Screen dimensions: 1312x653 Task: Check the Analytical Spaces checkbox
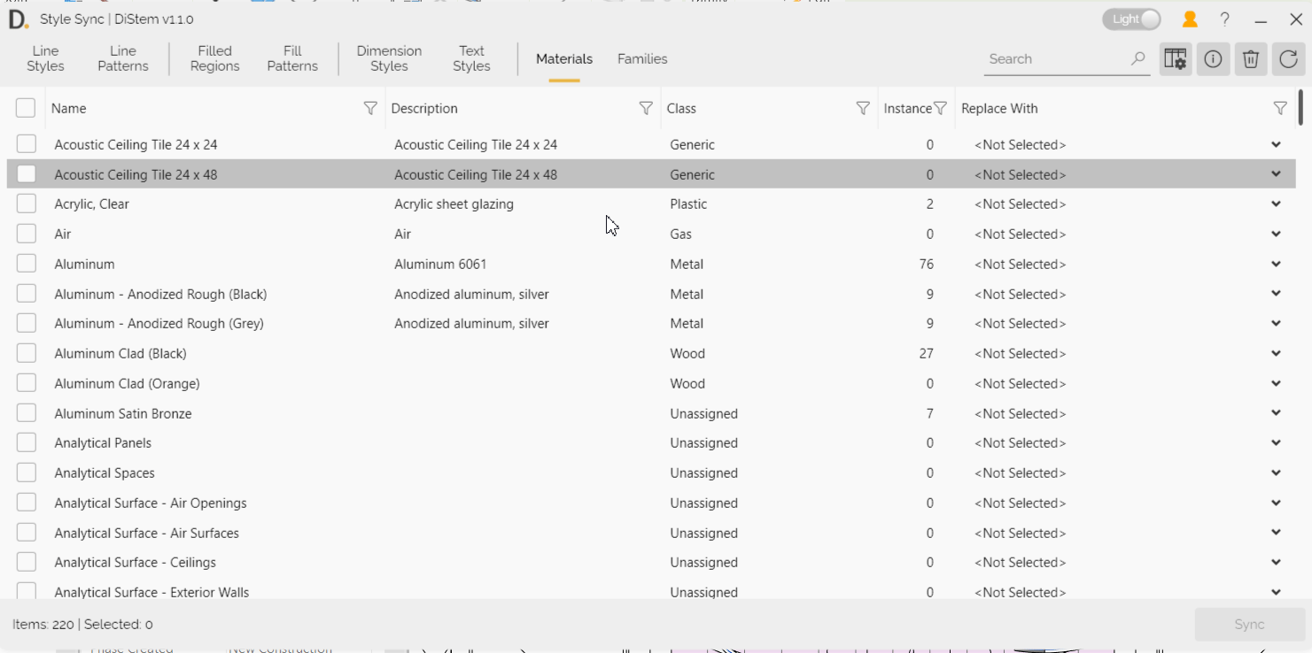tap(27, 472)
